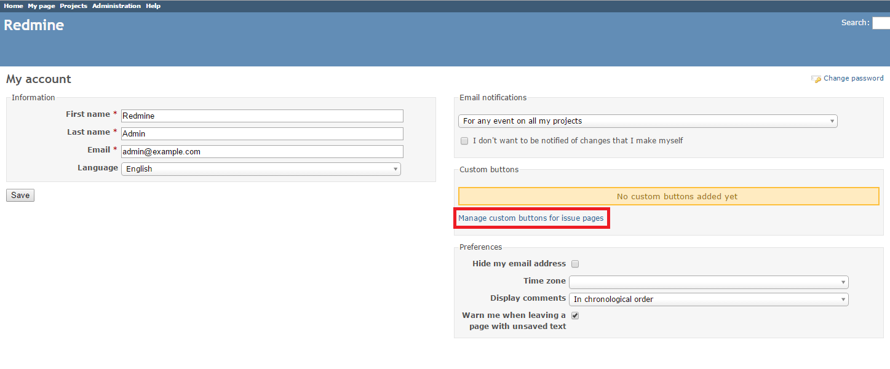The image size is (890, 369).
Task: Click the My account heading
Action: [39, 79]
